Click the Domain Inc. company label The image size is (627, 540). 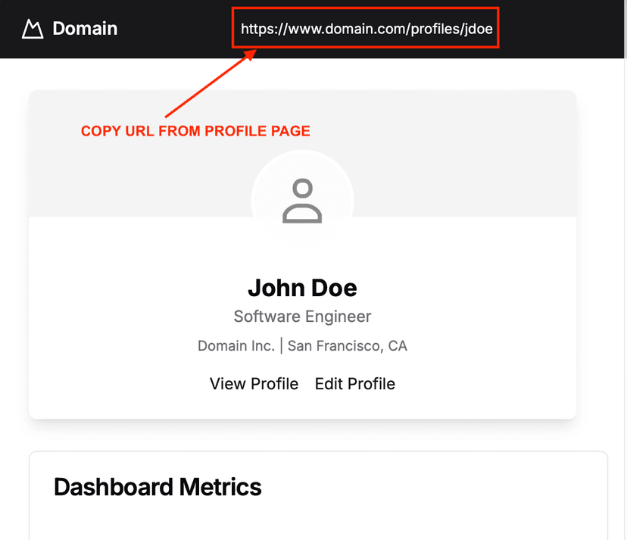pos(236,345)
